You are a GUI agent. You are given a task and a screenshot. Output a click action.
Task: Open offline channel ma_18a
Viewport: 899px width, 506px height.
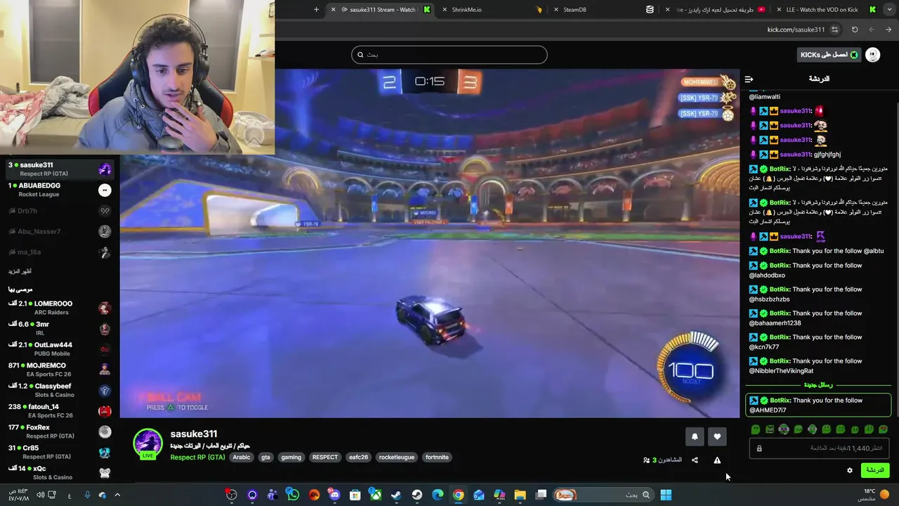click(60, 252)
